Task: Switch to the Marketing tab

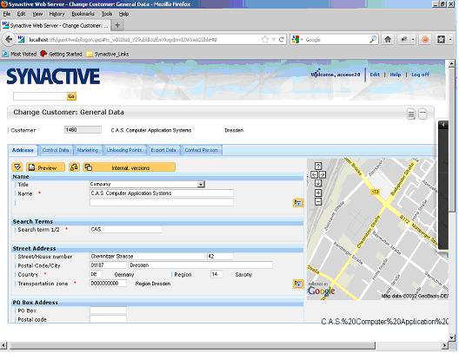Action: 88,150
